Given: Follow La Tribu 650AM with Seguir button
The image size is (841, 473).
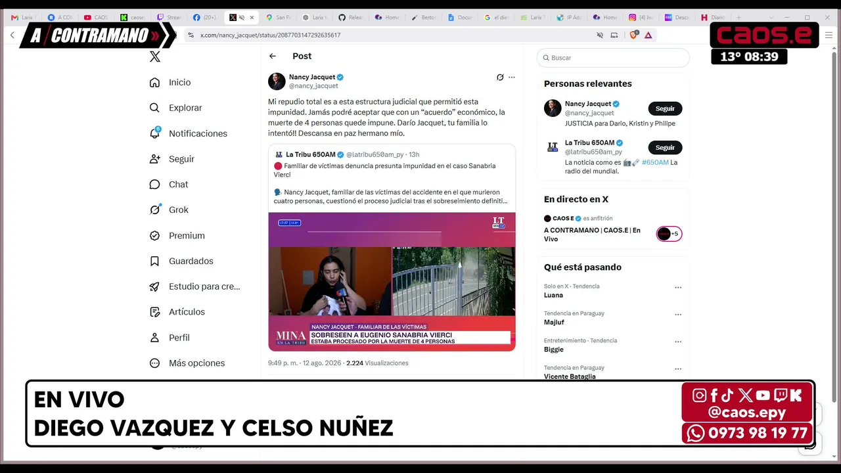Looking at the screenshot, I should pyautogui.click(x=665, y=148).
